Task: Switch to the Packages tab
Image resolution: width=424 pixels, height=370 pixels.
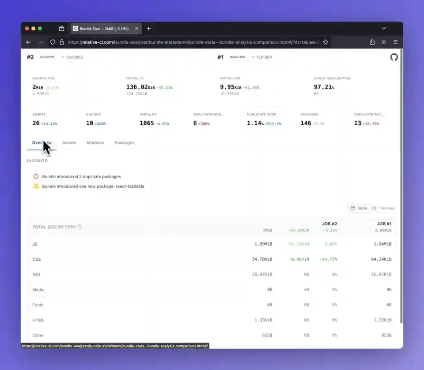Action: pos(125,142)
